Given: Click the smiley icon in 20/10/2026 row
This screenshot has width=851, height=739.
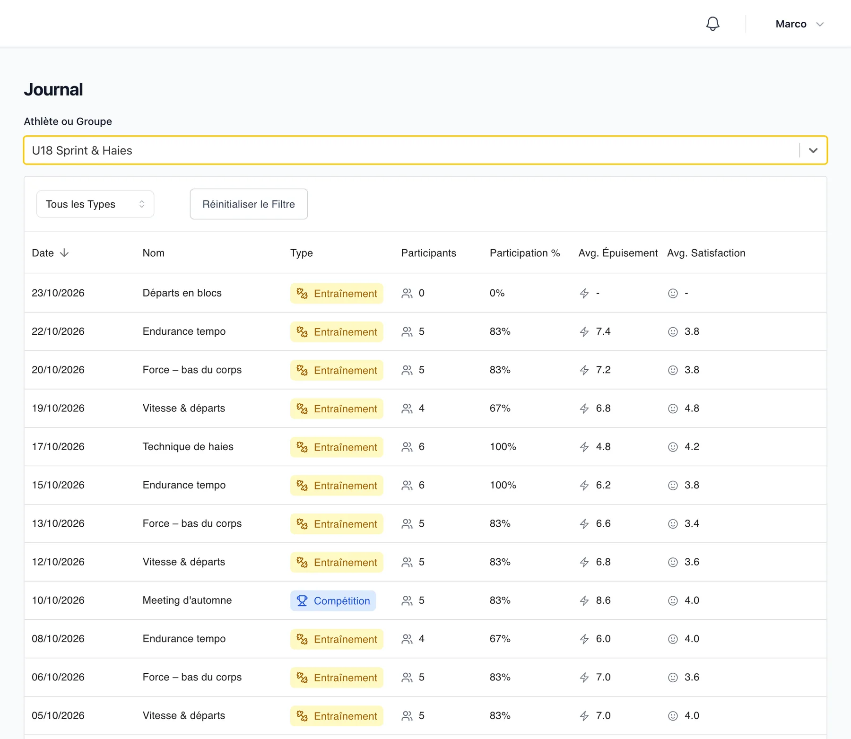Looking at the screenshot, I should coord(673,370).
